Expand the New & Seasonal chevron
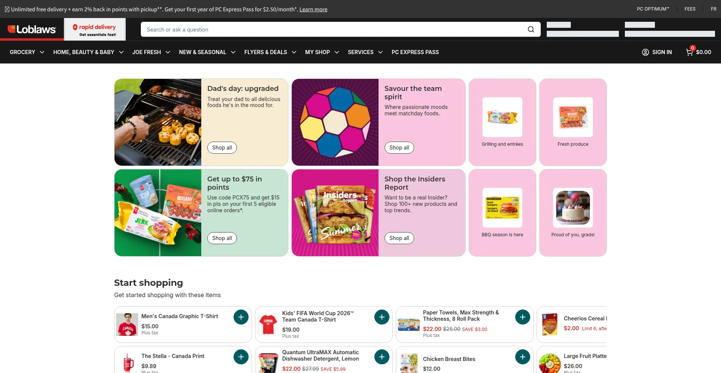Image resolution: width=721 pixels, height=373 pixels. [x=233, y=52]
